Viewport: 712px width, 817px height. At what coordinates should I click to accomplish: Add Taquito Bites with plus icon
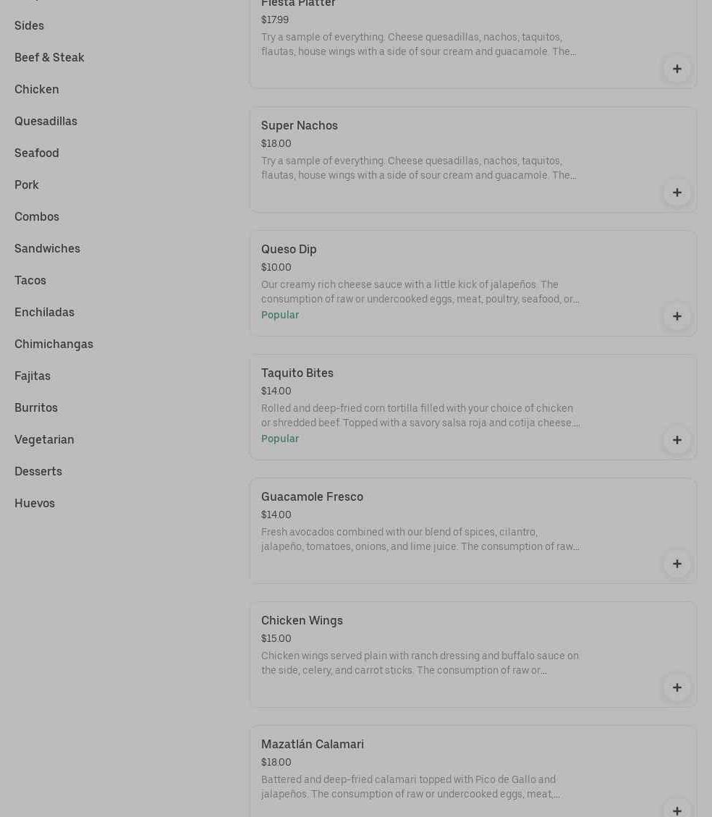point(677,440)
